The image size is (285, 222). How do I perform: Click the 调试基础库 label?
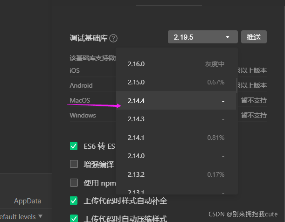pos(89,38)
